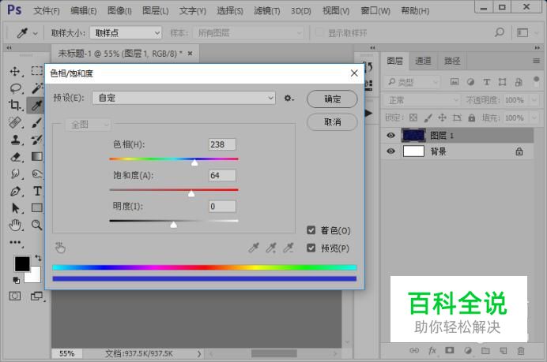Switch to the 通道 tab
547x362 pixels.
click(x=423, y=61)
